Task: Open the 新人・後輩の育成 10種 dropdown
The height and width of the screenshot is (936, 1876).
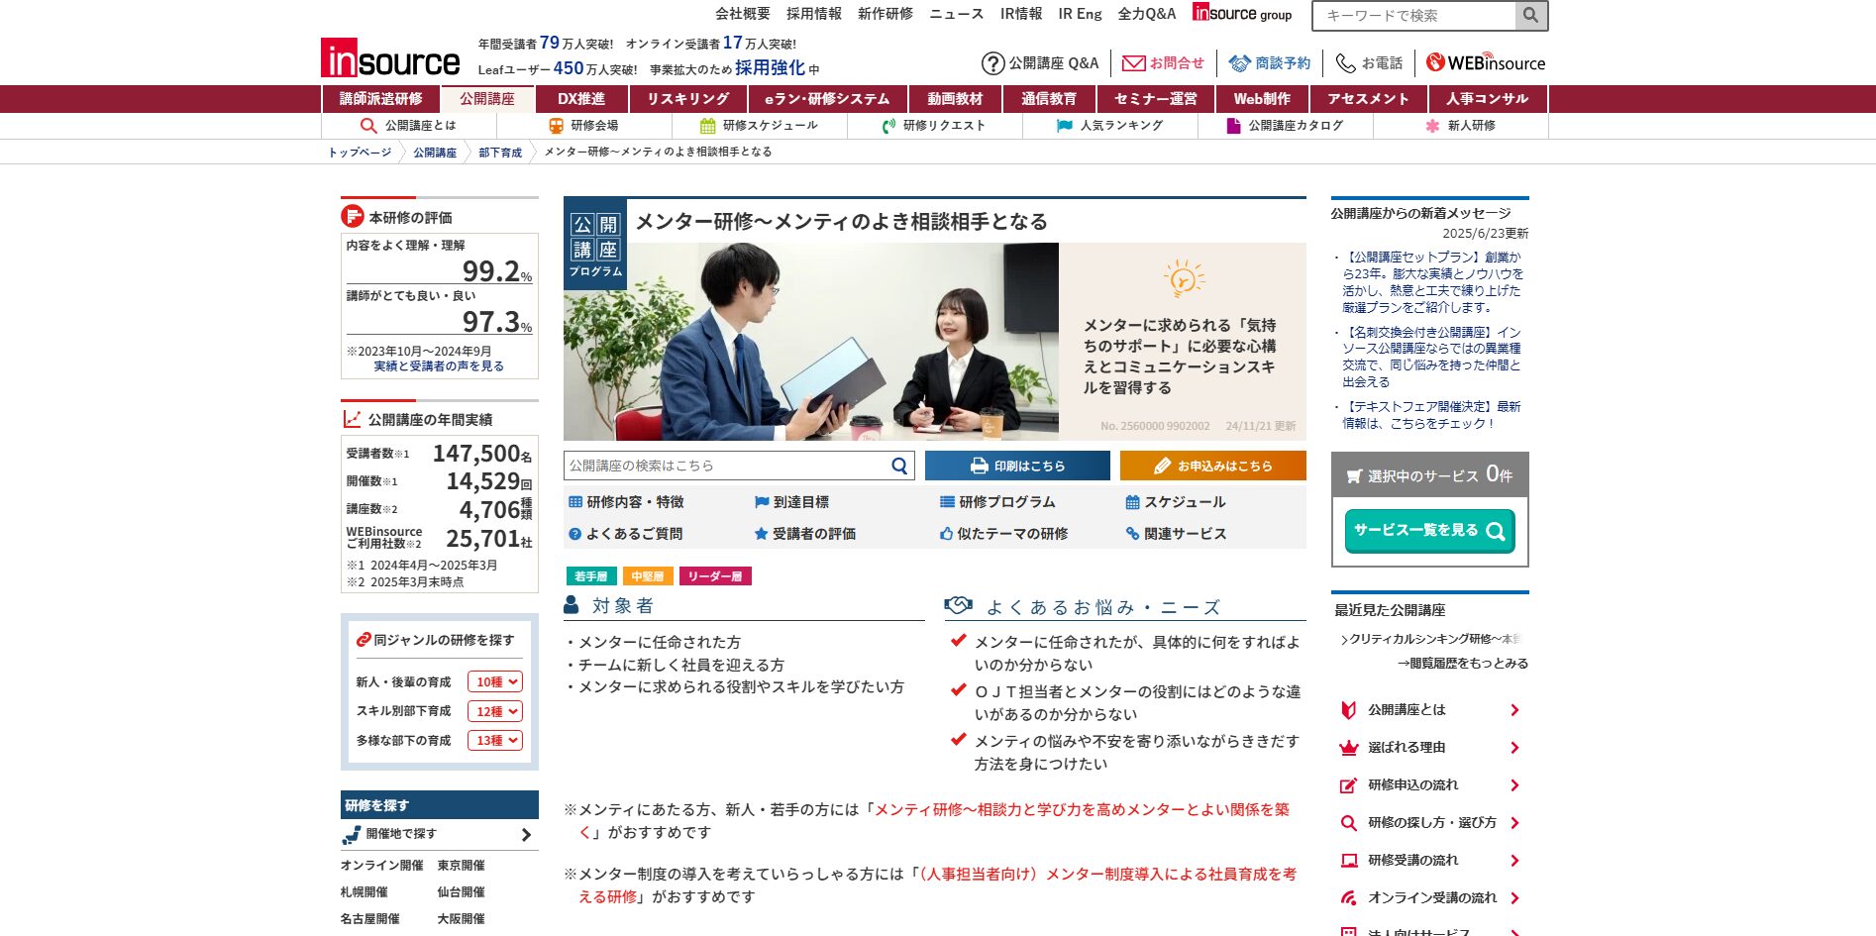Action: (495, 682)
